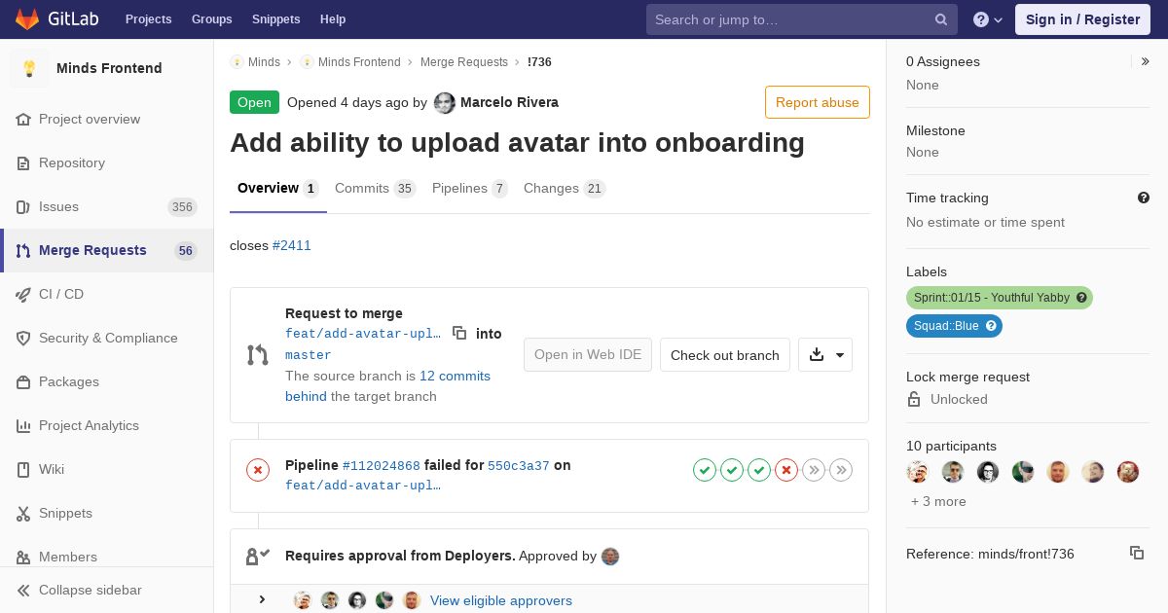Click the merge request icon in Request to merge box
This screenshot has height=613, width=1168.
click(258, 355)
